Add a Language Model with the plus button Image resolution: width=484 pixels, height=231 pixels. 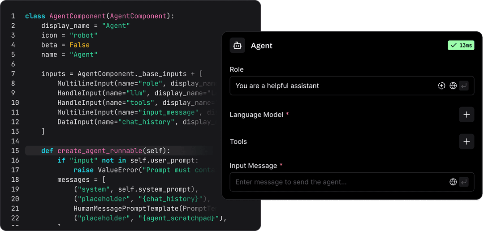(x=467, y=115)
